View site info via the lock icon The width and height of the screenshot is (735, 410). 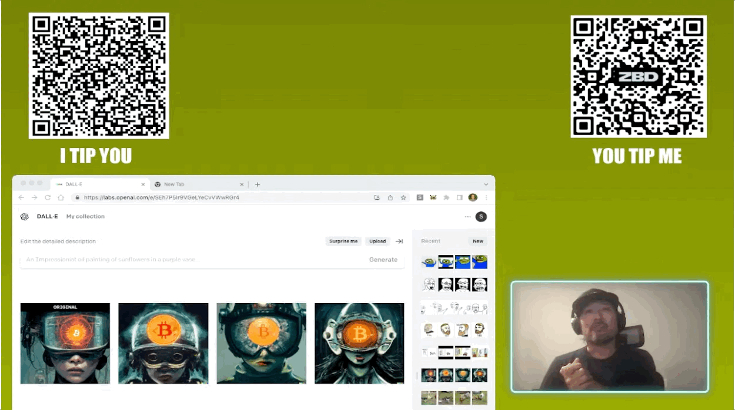[x=77, y=198]
